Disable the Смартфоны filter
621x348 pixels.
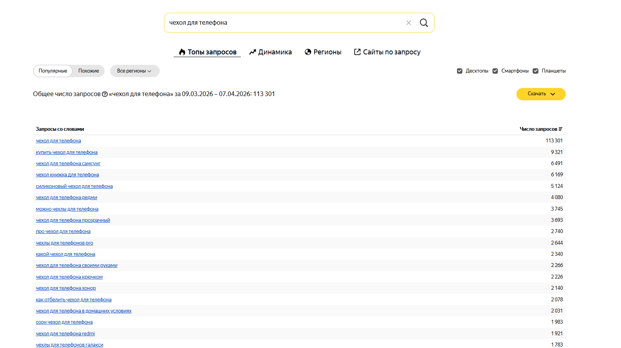(495, 71)
